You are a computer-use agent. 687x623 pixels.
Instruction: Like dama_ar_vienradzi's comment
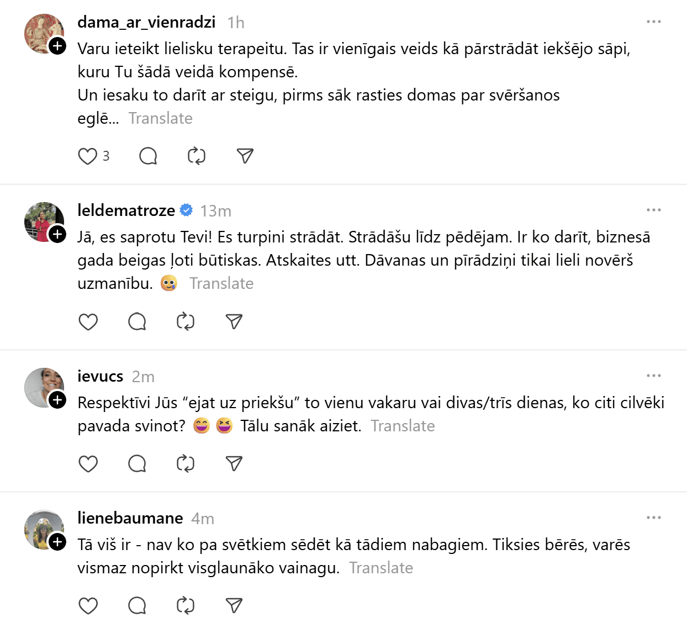(88, 156)
